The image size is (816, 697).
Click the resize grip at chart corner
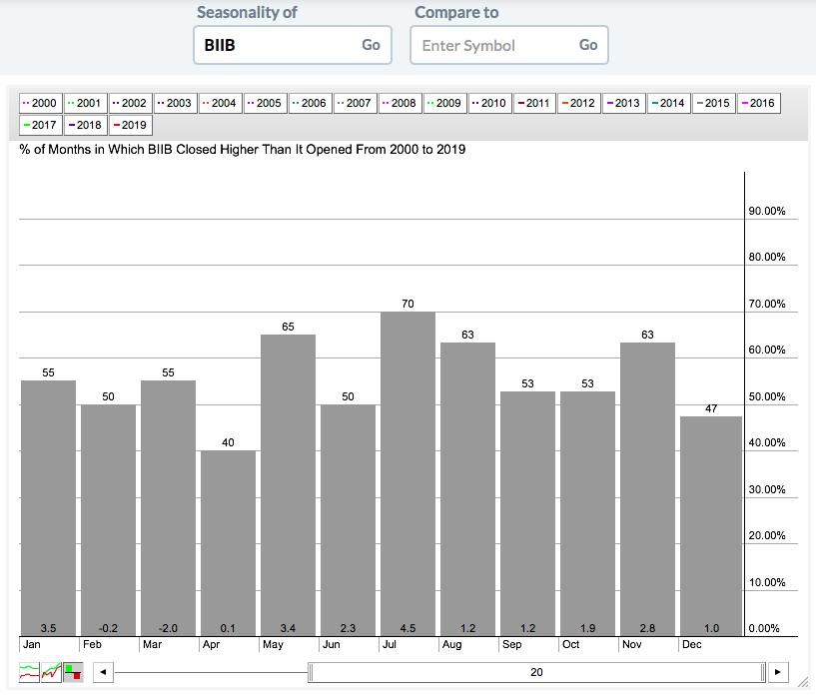tap(803, 681)
